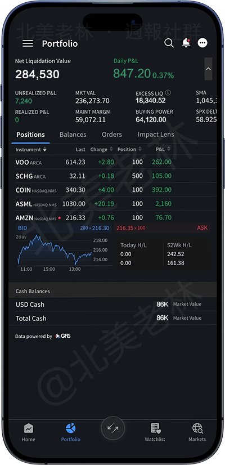Tap the Cash Balances section header
Image resolution: width=225 pixels, height=465 pixels.
click(112, 291)
